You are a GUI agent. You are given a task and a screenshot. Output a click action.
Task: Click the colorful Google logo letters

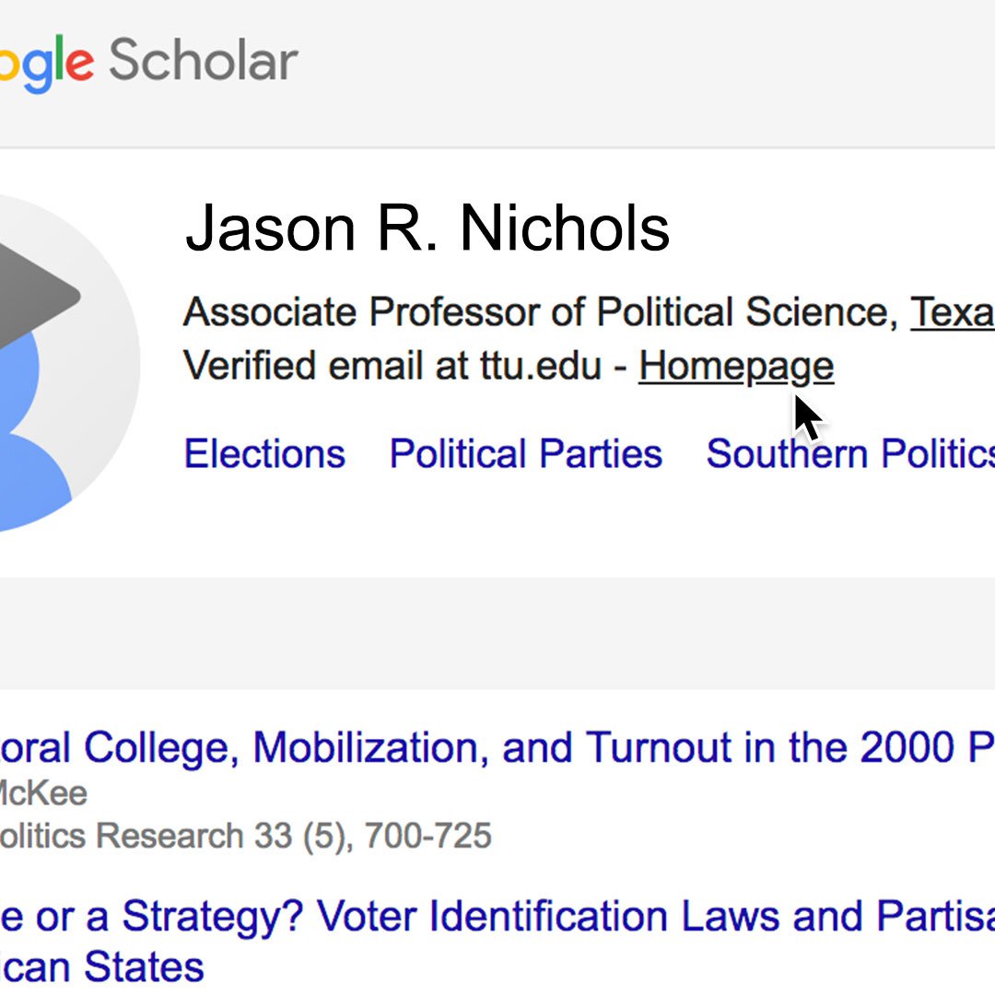pyautogui.click(x=47, y=64)
